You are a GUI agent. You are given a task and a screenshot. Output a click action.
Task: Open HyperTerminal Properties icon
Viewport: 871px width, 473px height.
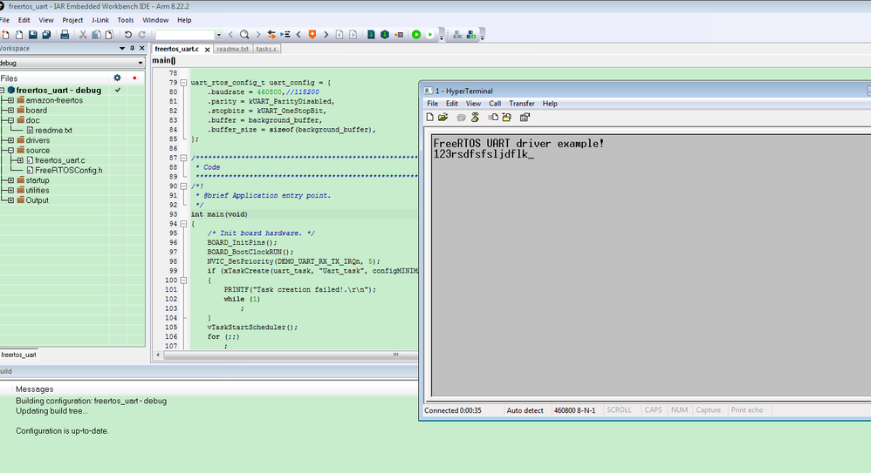[525, 117]
